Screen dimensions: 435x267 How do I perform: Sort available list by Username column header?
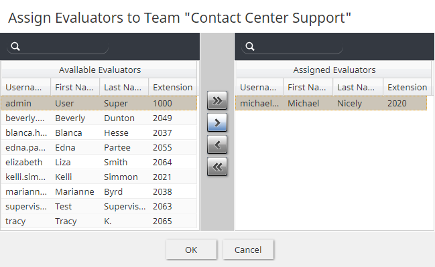click(x=25, y=87)
